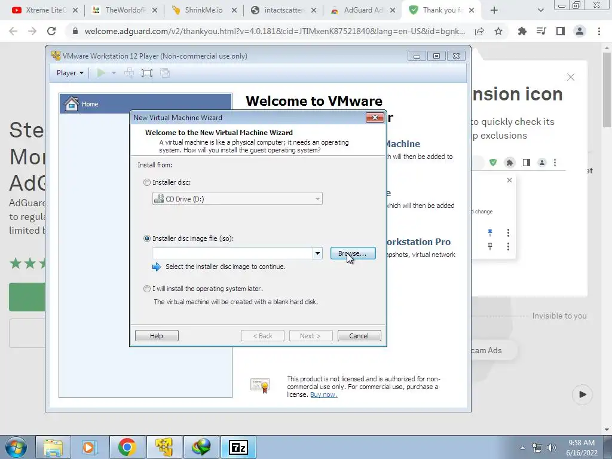
Task: Open the Windows Start menu
Action: (x=16, y=447)
